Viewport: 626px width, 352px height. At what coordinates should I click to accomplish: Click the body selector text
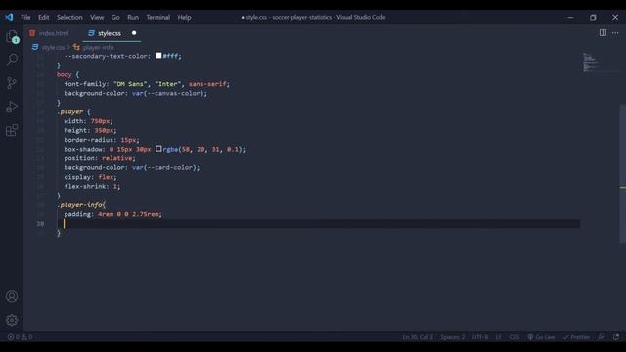(x=64, y=74)
